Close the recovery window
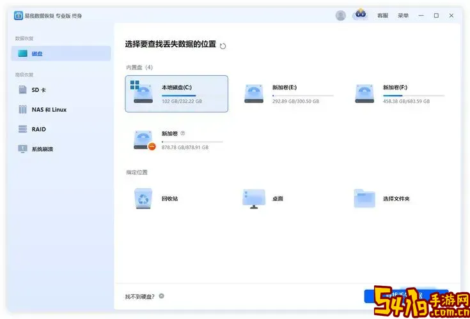470x319 pixels. click(451, 15)
